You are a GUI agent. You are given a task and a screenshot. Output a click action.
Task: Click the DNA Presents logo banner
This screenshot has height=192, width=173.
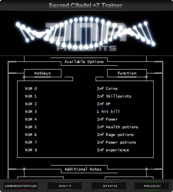tap(86, 33)
